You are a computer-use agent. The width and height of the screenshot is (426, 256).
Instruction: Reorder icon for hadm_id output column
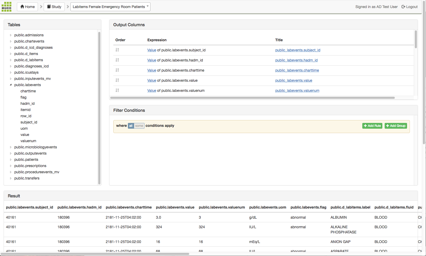(117, 60)
